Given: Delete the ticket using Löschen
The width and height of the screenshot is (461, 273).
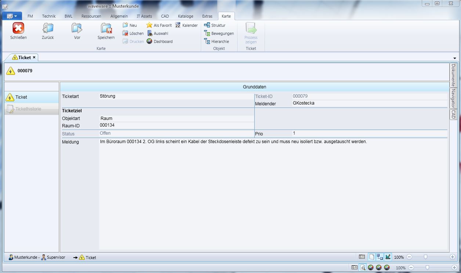Looking at the screenshot, I should pyautogui.click(x=133, y=33).
